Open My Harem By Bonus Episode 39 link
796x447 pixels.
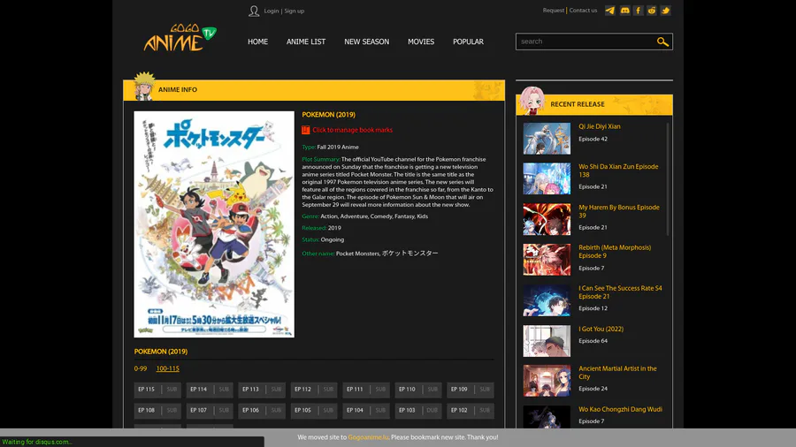coord(619,211)
